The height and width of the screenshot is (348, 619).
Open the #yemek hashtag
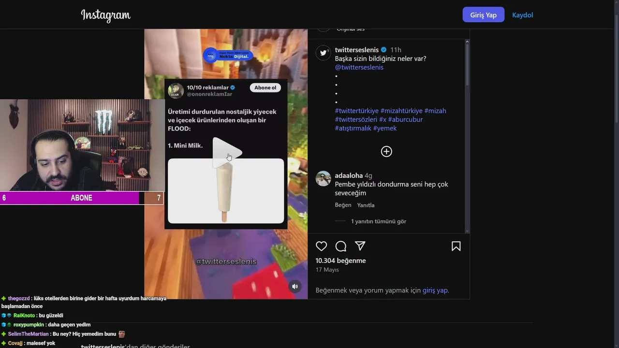coord(385,128)
